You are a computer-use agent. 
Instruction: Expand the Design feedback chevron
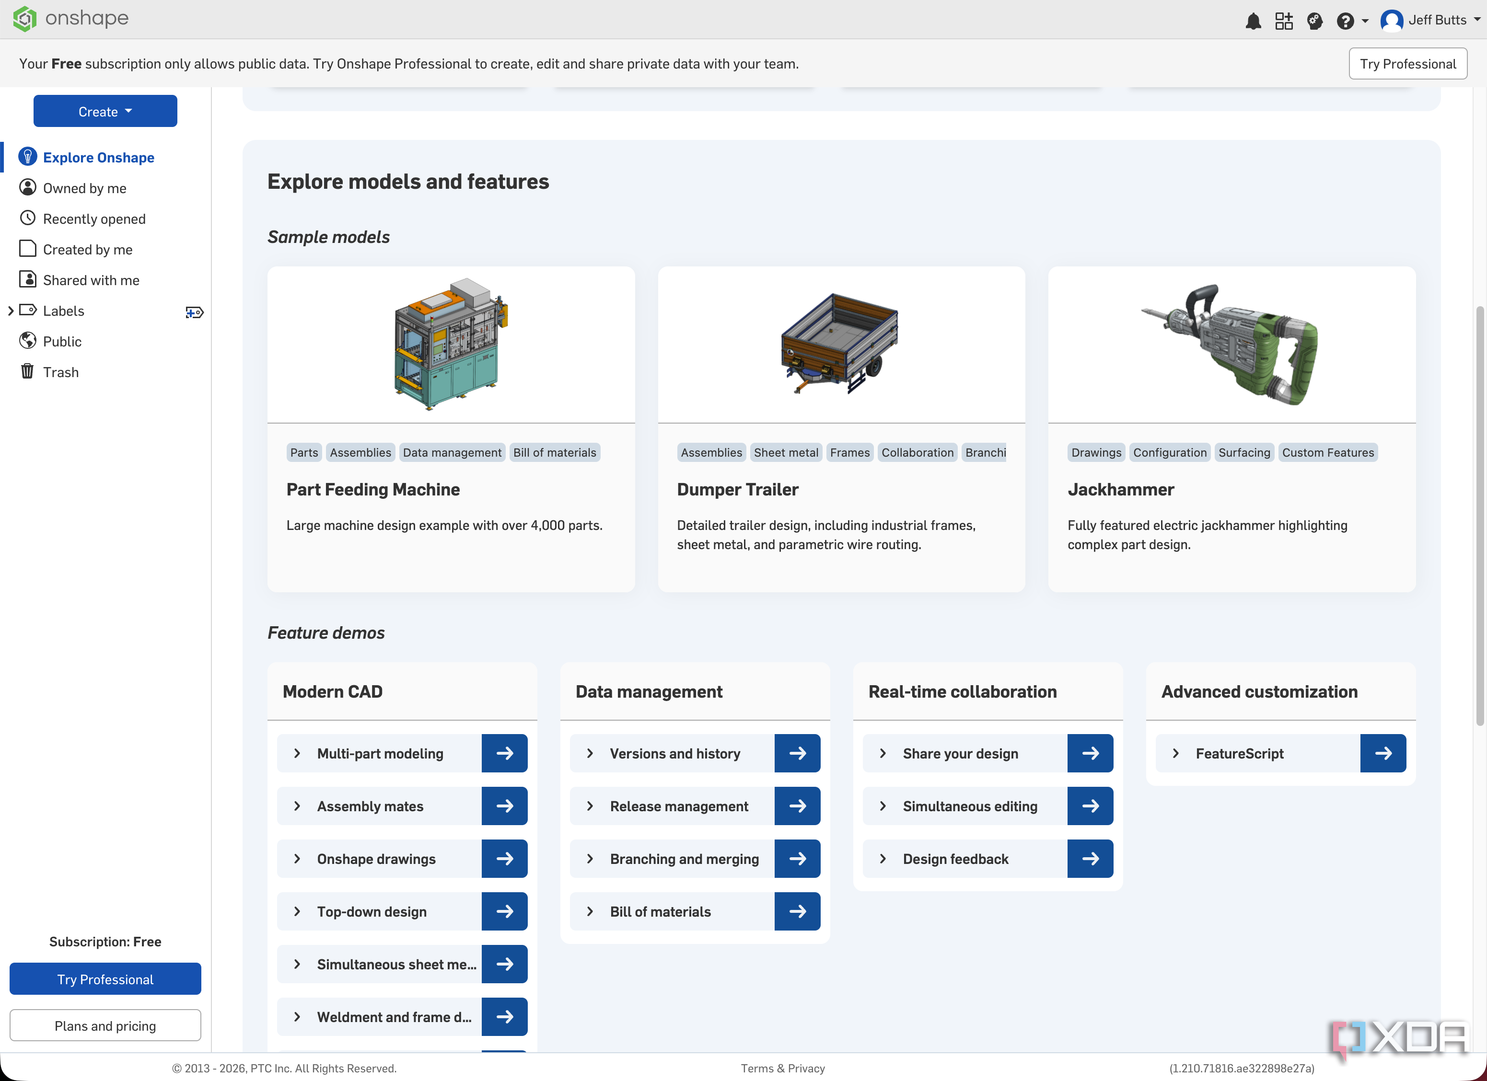point(883,859)
